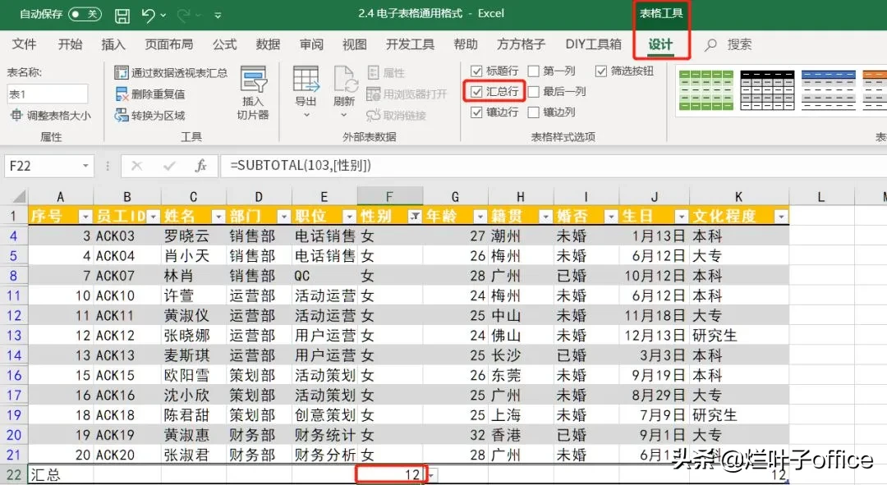Image resolution: width=887 pixels, height=485 pixels.
Task: Open total row F22 function dropdown
Action: 431,475
